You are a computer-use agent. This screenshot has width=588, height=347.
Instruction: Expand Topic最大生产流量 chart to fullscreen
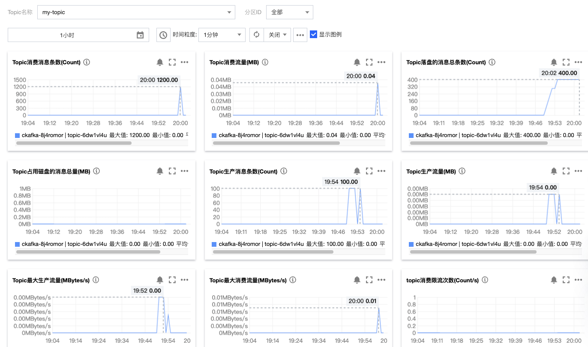coord(172,280)
